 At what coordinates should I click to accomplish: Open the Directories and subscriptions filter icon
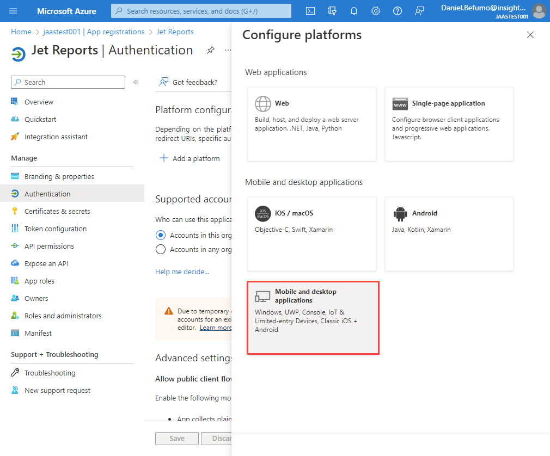332,11
